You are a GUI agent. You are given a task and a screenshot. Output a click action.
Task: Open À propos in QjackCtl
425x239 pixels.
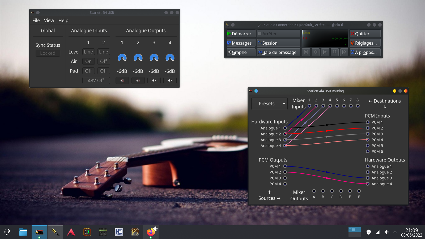(x=365, y=52)
